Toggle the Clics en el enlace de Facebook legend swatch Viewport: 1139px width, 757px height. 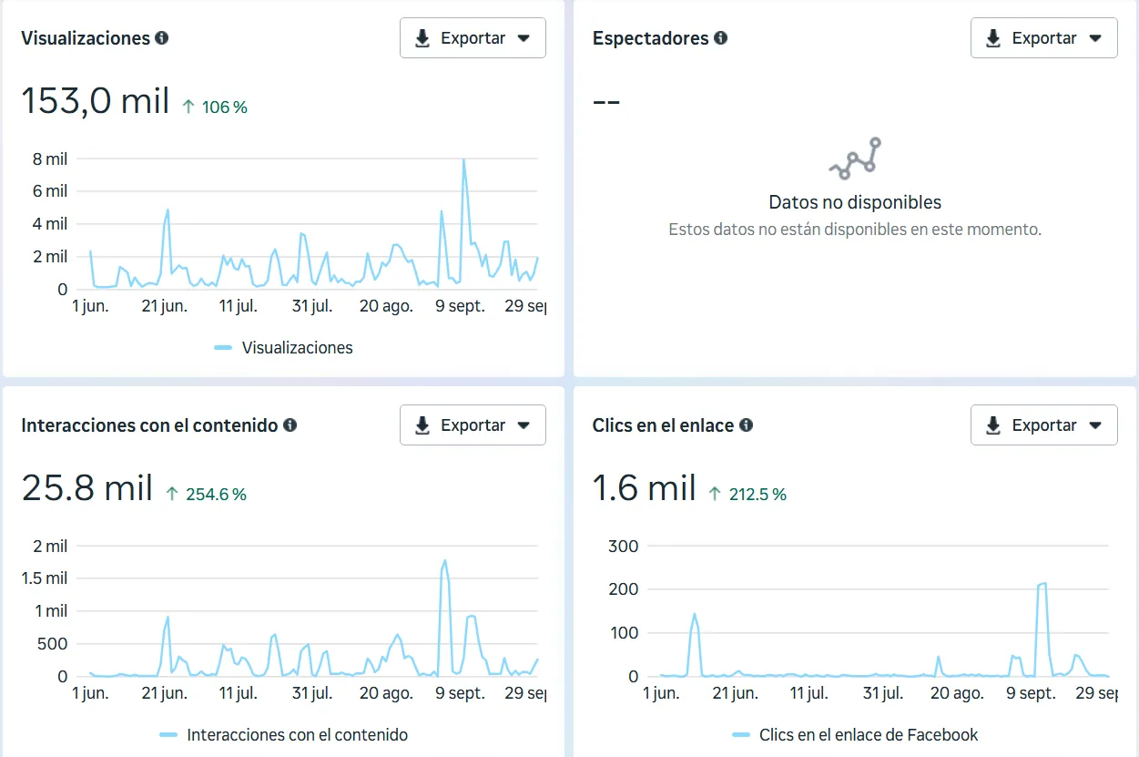pyautogui.click(x=741, y=735)
